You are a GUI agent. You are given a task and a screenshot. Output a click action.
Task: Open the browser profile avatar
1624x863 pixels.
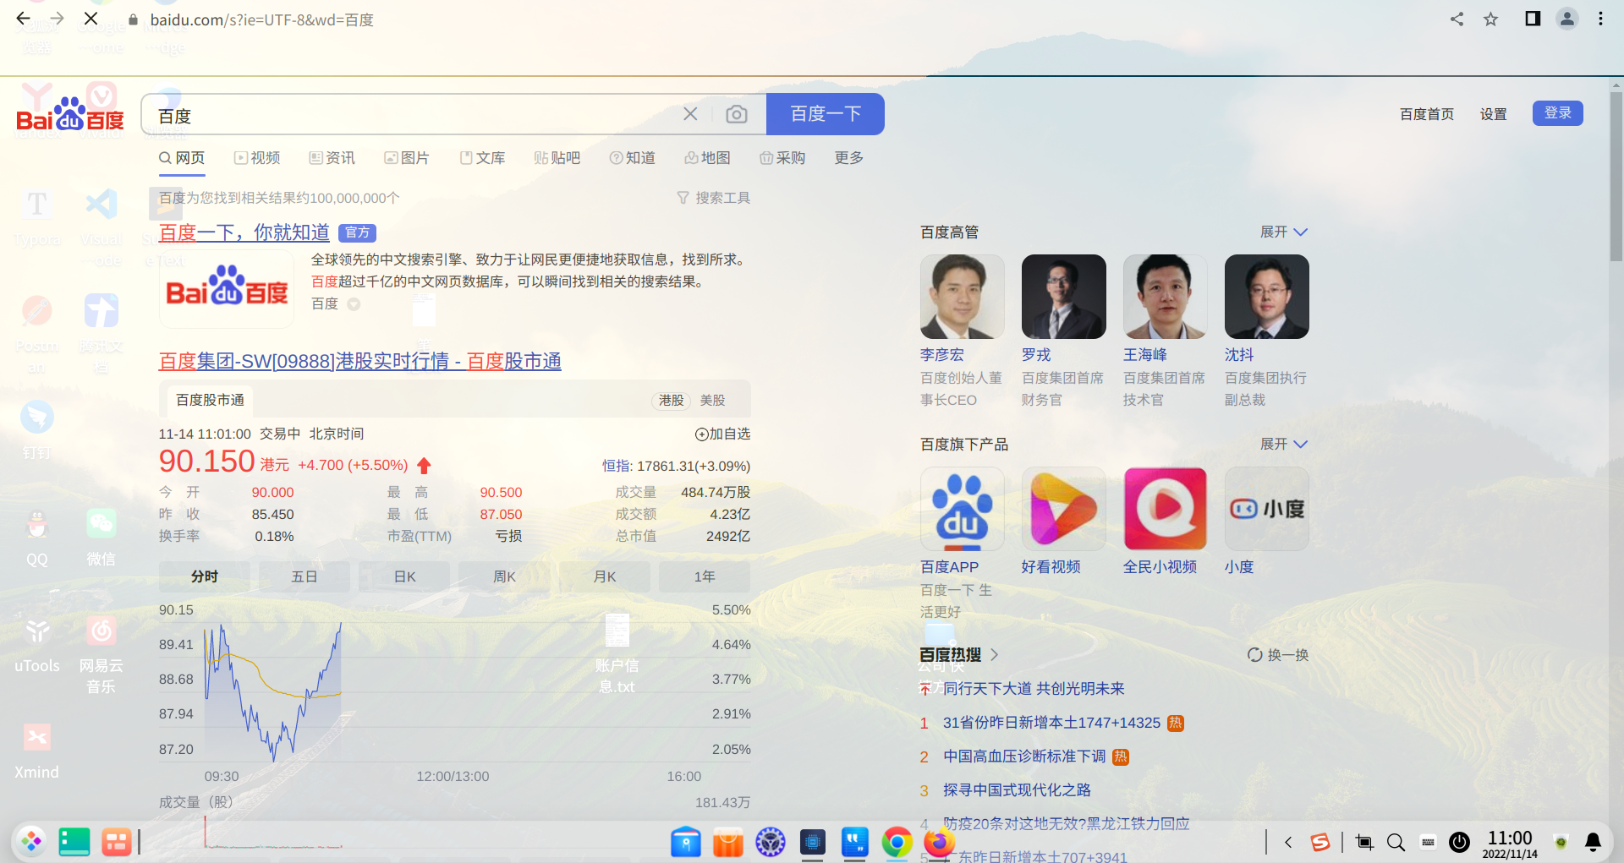(x=1567, y=19)
